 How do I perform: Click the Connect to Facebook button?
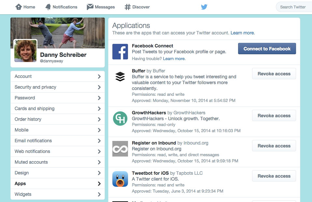[267, 49]
